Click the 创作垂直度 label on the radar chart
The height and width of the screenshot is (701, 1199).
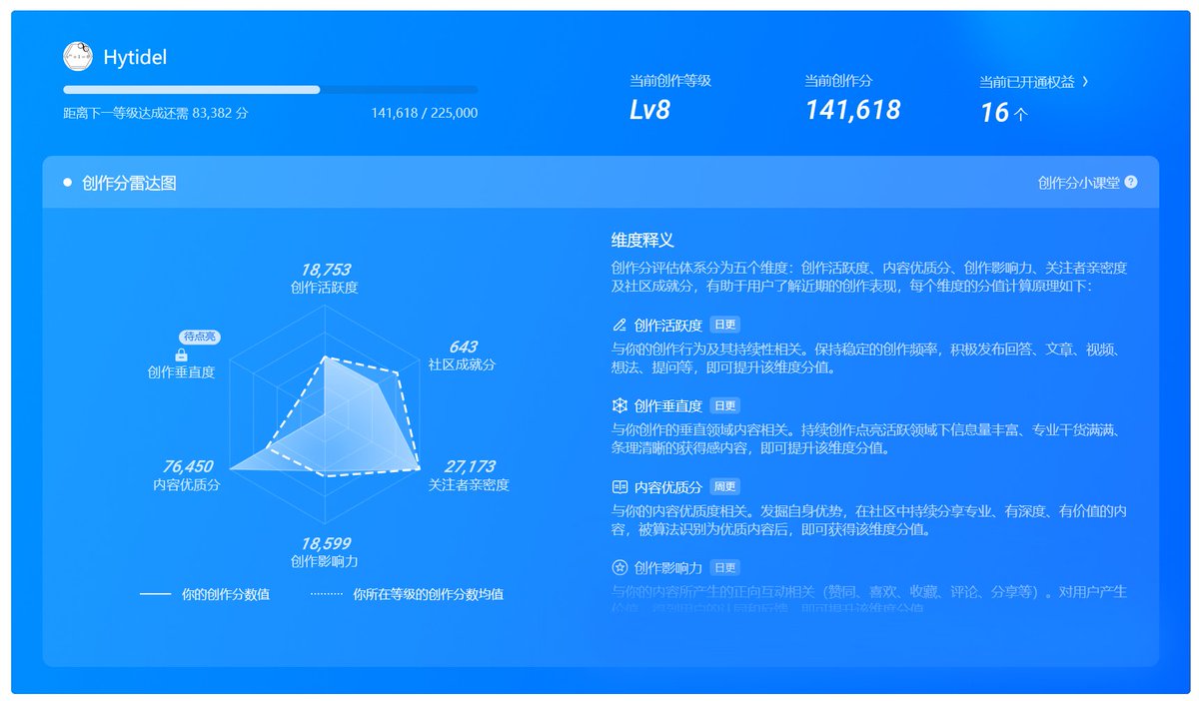coord(181,372)
